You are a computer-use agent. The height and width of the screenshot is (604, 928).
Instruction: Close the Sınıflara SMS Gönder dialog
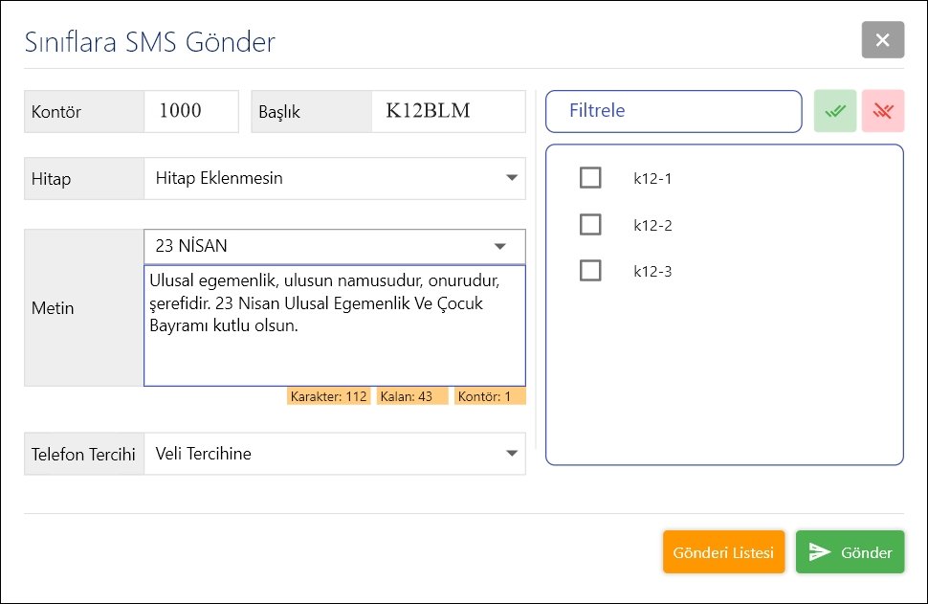(x=882, y=39)
